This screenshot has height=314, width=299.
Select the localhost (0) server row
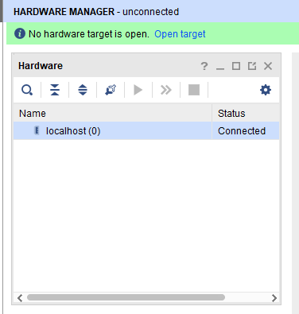click(146, 131)
